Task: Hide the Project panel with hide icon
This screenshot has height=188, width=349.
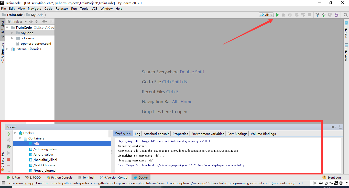Action: click(x=51, y=22)
